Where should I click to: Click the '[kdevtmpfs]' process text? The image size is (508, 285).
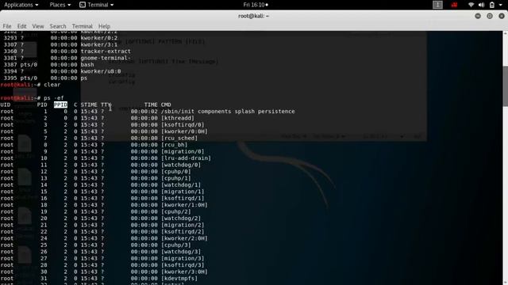pos(179,279)
